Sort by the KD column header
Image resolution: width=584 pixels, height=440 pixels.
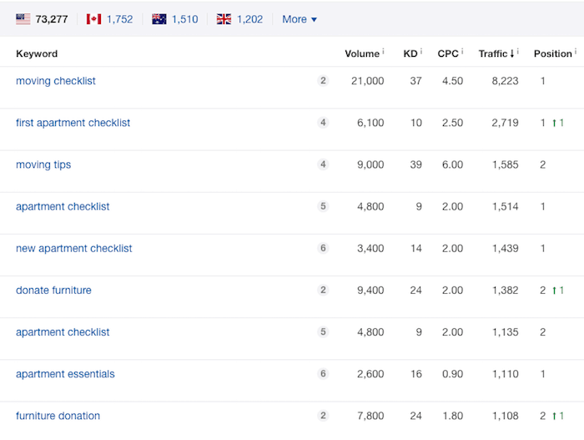tap(410, 53)
